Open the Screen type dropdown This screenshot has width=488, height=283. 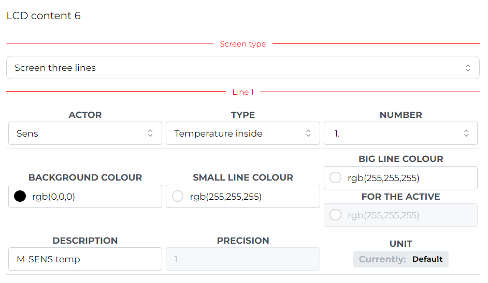pyautogui.click(x=243, y=68)
